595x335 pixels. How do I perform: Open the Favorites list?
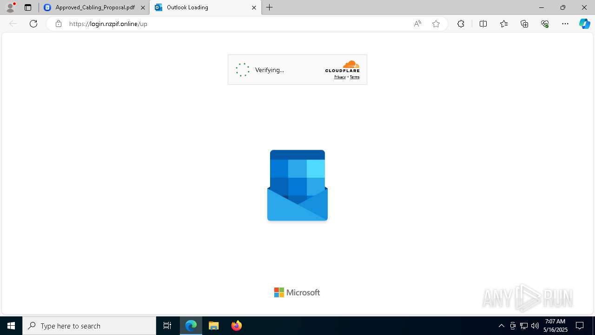[504, 24]
